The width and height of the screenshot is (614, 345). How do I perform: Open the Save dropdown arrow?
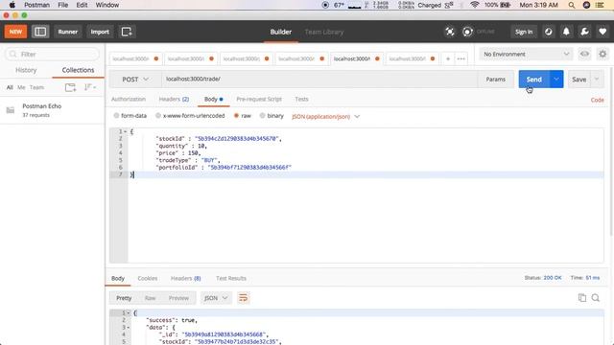click(x=597, y=79)
